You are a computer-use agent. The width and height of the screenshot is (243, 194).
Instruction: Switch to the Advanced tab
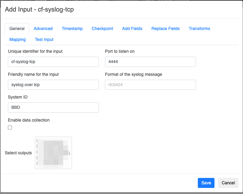[43, 28]
